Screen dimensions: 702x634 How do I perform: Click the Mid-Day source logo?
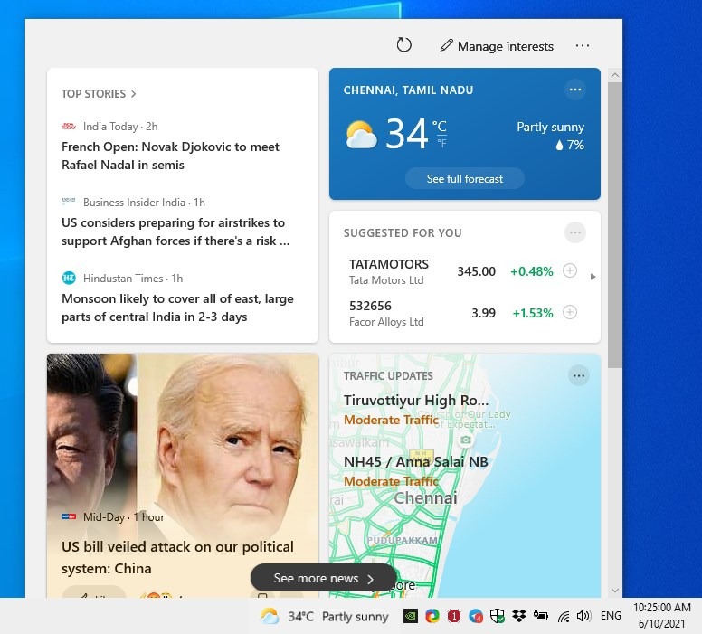[69, 516]
